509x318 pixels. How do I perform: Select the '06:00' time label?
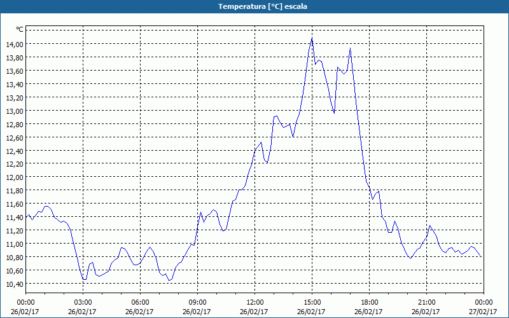click(x=140, y=303)
